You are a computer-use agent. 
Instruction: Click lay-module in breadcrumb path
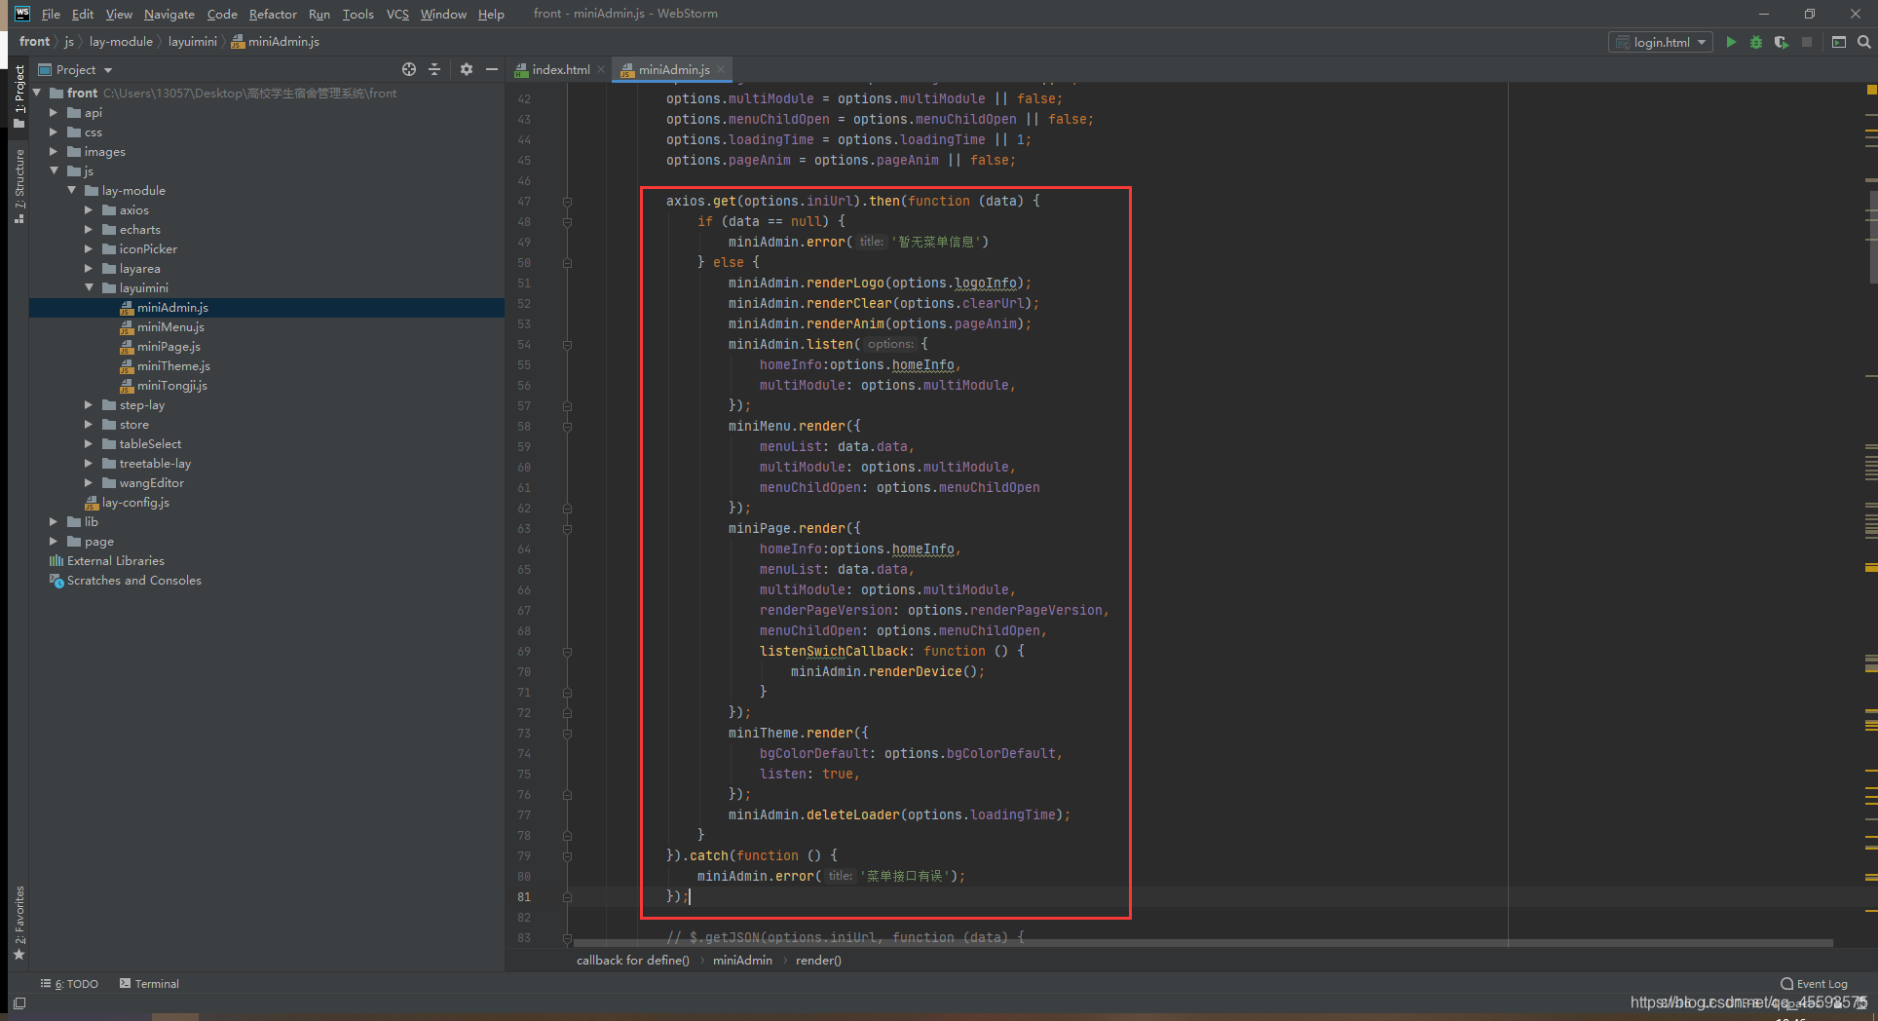click(121, 42)
